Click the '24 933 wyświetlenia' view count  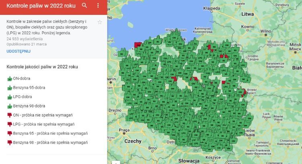[25, 39]
